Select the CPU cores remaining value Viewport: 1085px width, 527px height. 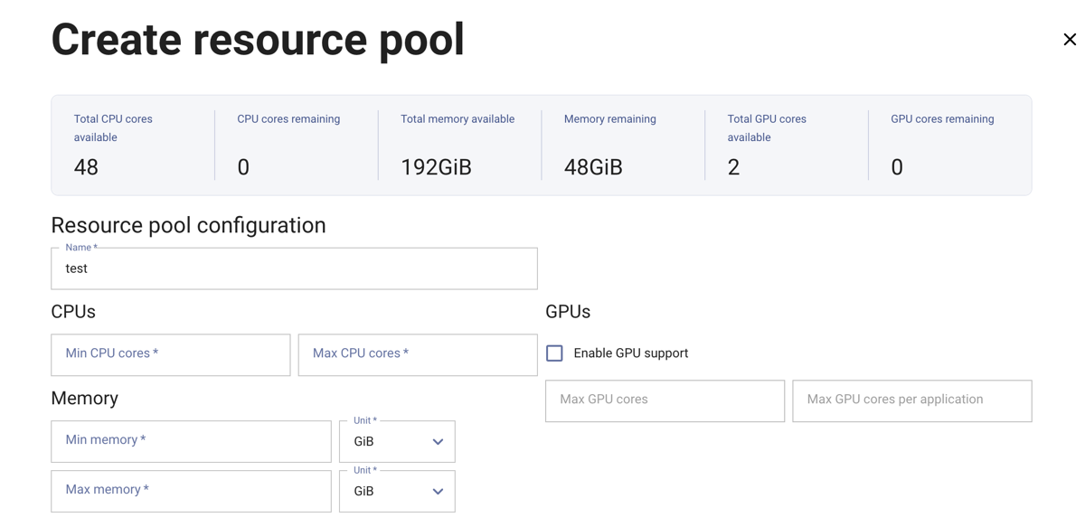click(x=242, y=166)
